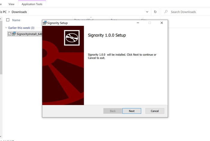Toggle the select-all checkbox beside Name
The width and height of the screenshot is (210, 141).
(8, 20)
